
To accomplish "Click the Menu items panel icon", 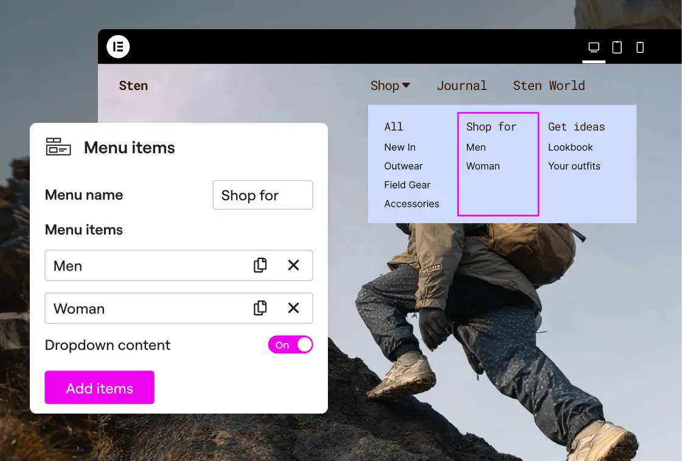I will (x=58, y=147).
